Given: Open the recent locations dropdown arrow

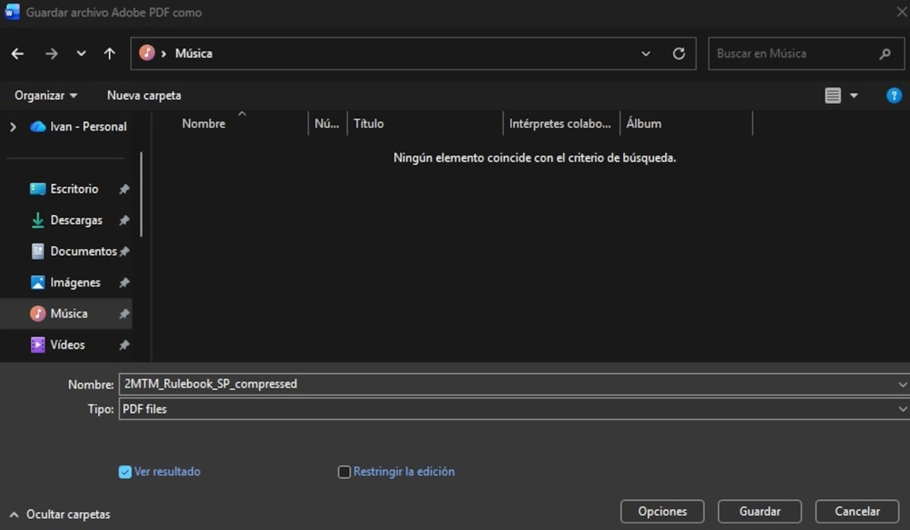Looking at the screenshot, I should coord(81,53).
